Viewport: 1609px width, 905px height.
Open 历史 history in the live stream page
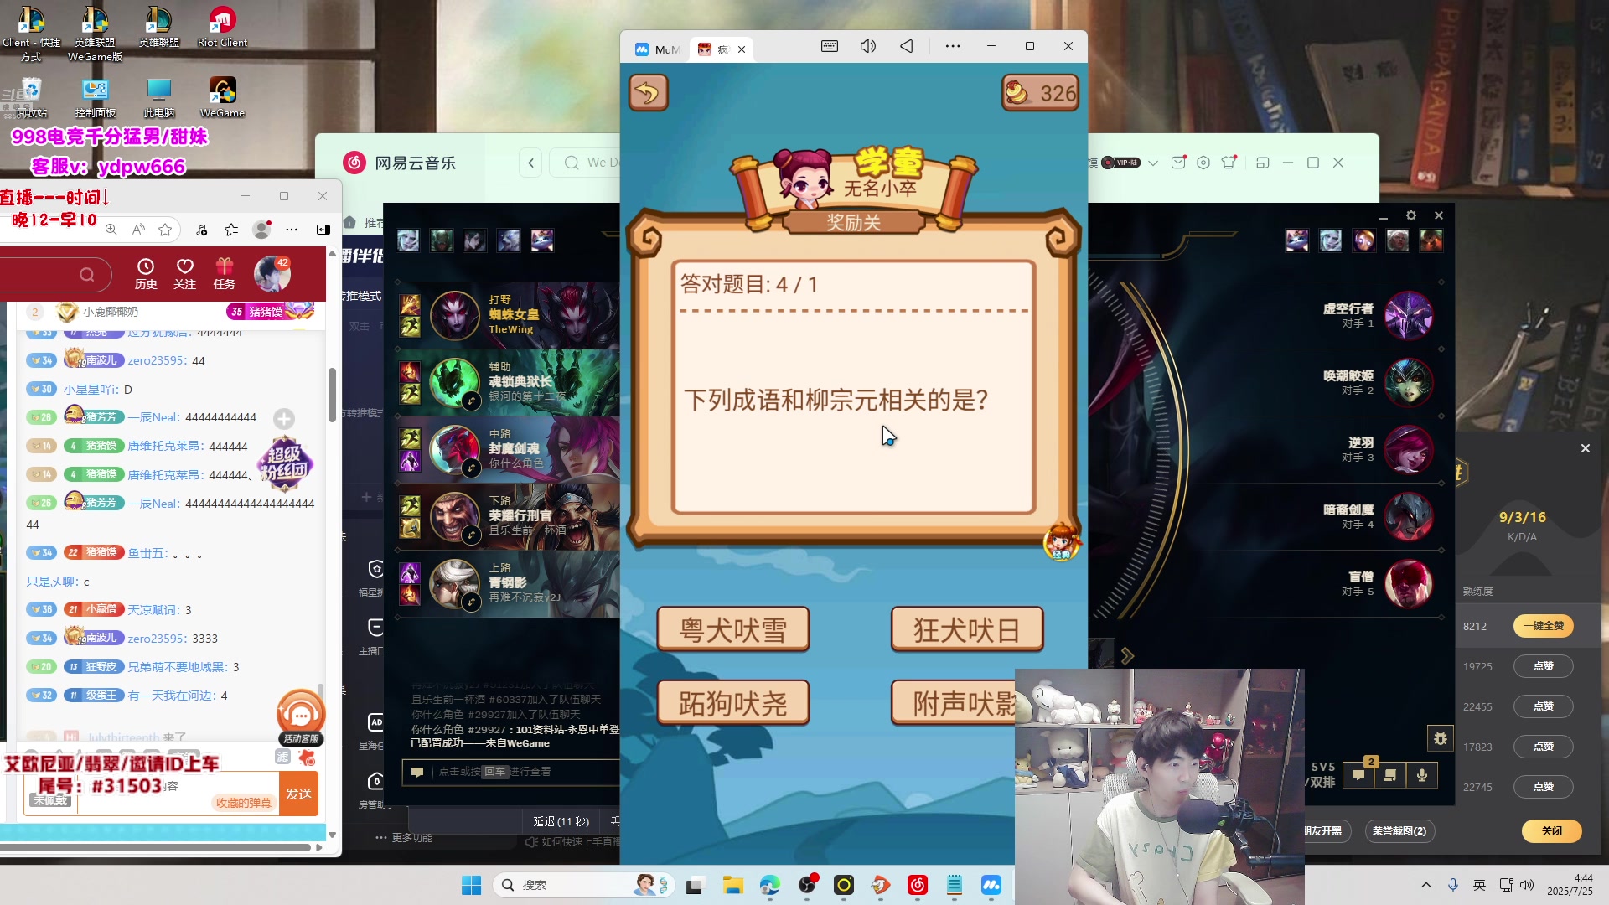point(146,274)
